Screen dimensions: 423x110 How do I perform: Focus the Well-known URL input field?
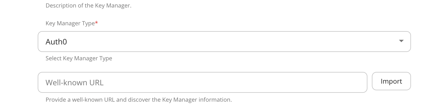coord(202,82)
